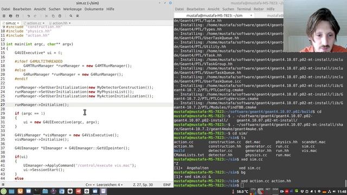
Task: Open the Dokumente menu
Action: click(x=94, y=9)
